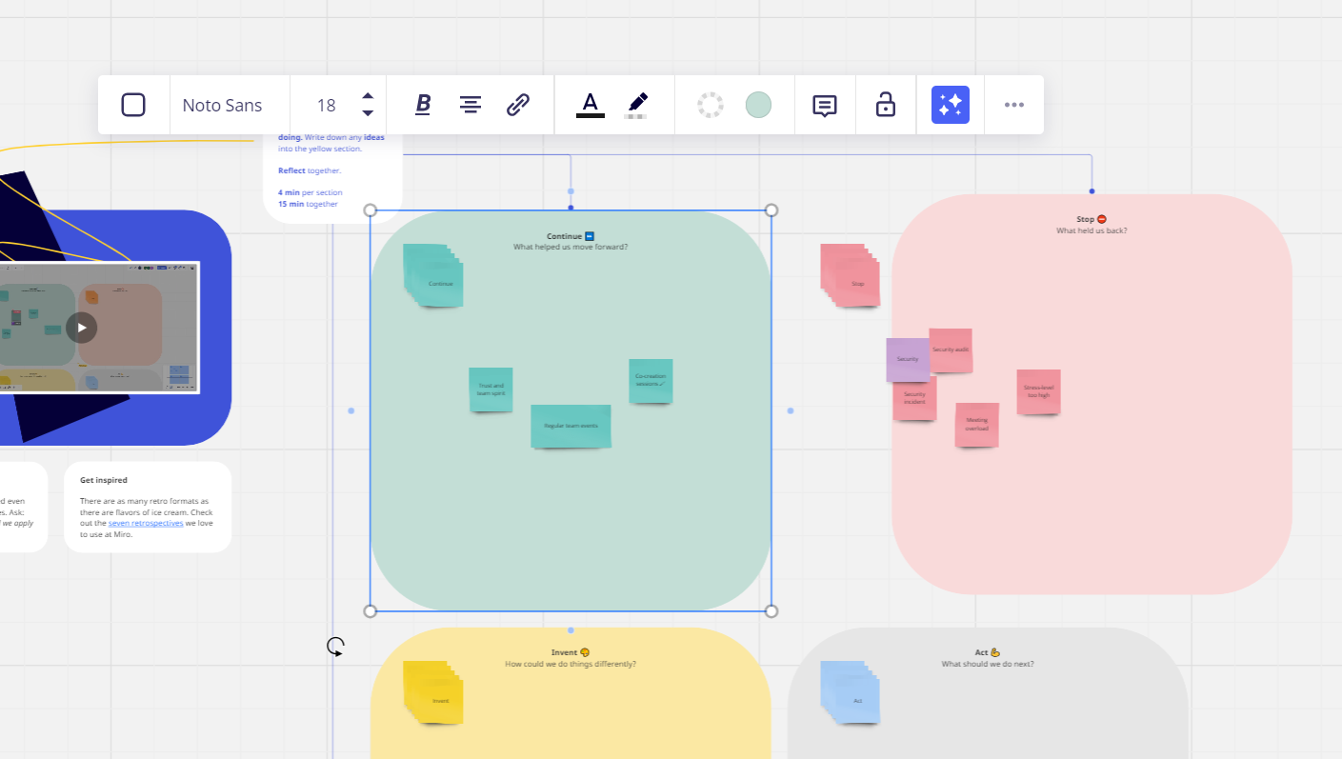Click the rotate handle of the selected shape

coord(335,648)
